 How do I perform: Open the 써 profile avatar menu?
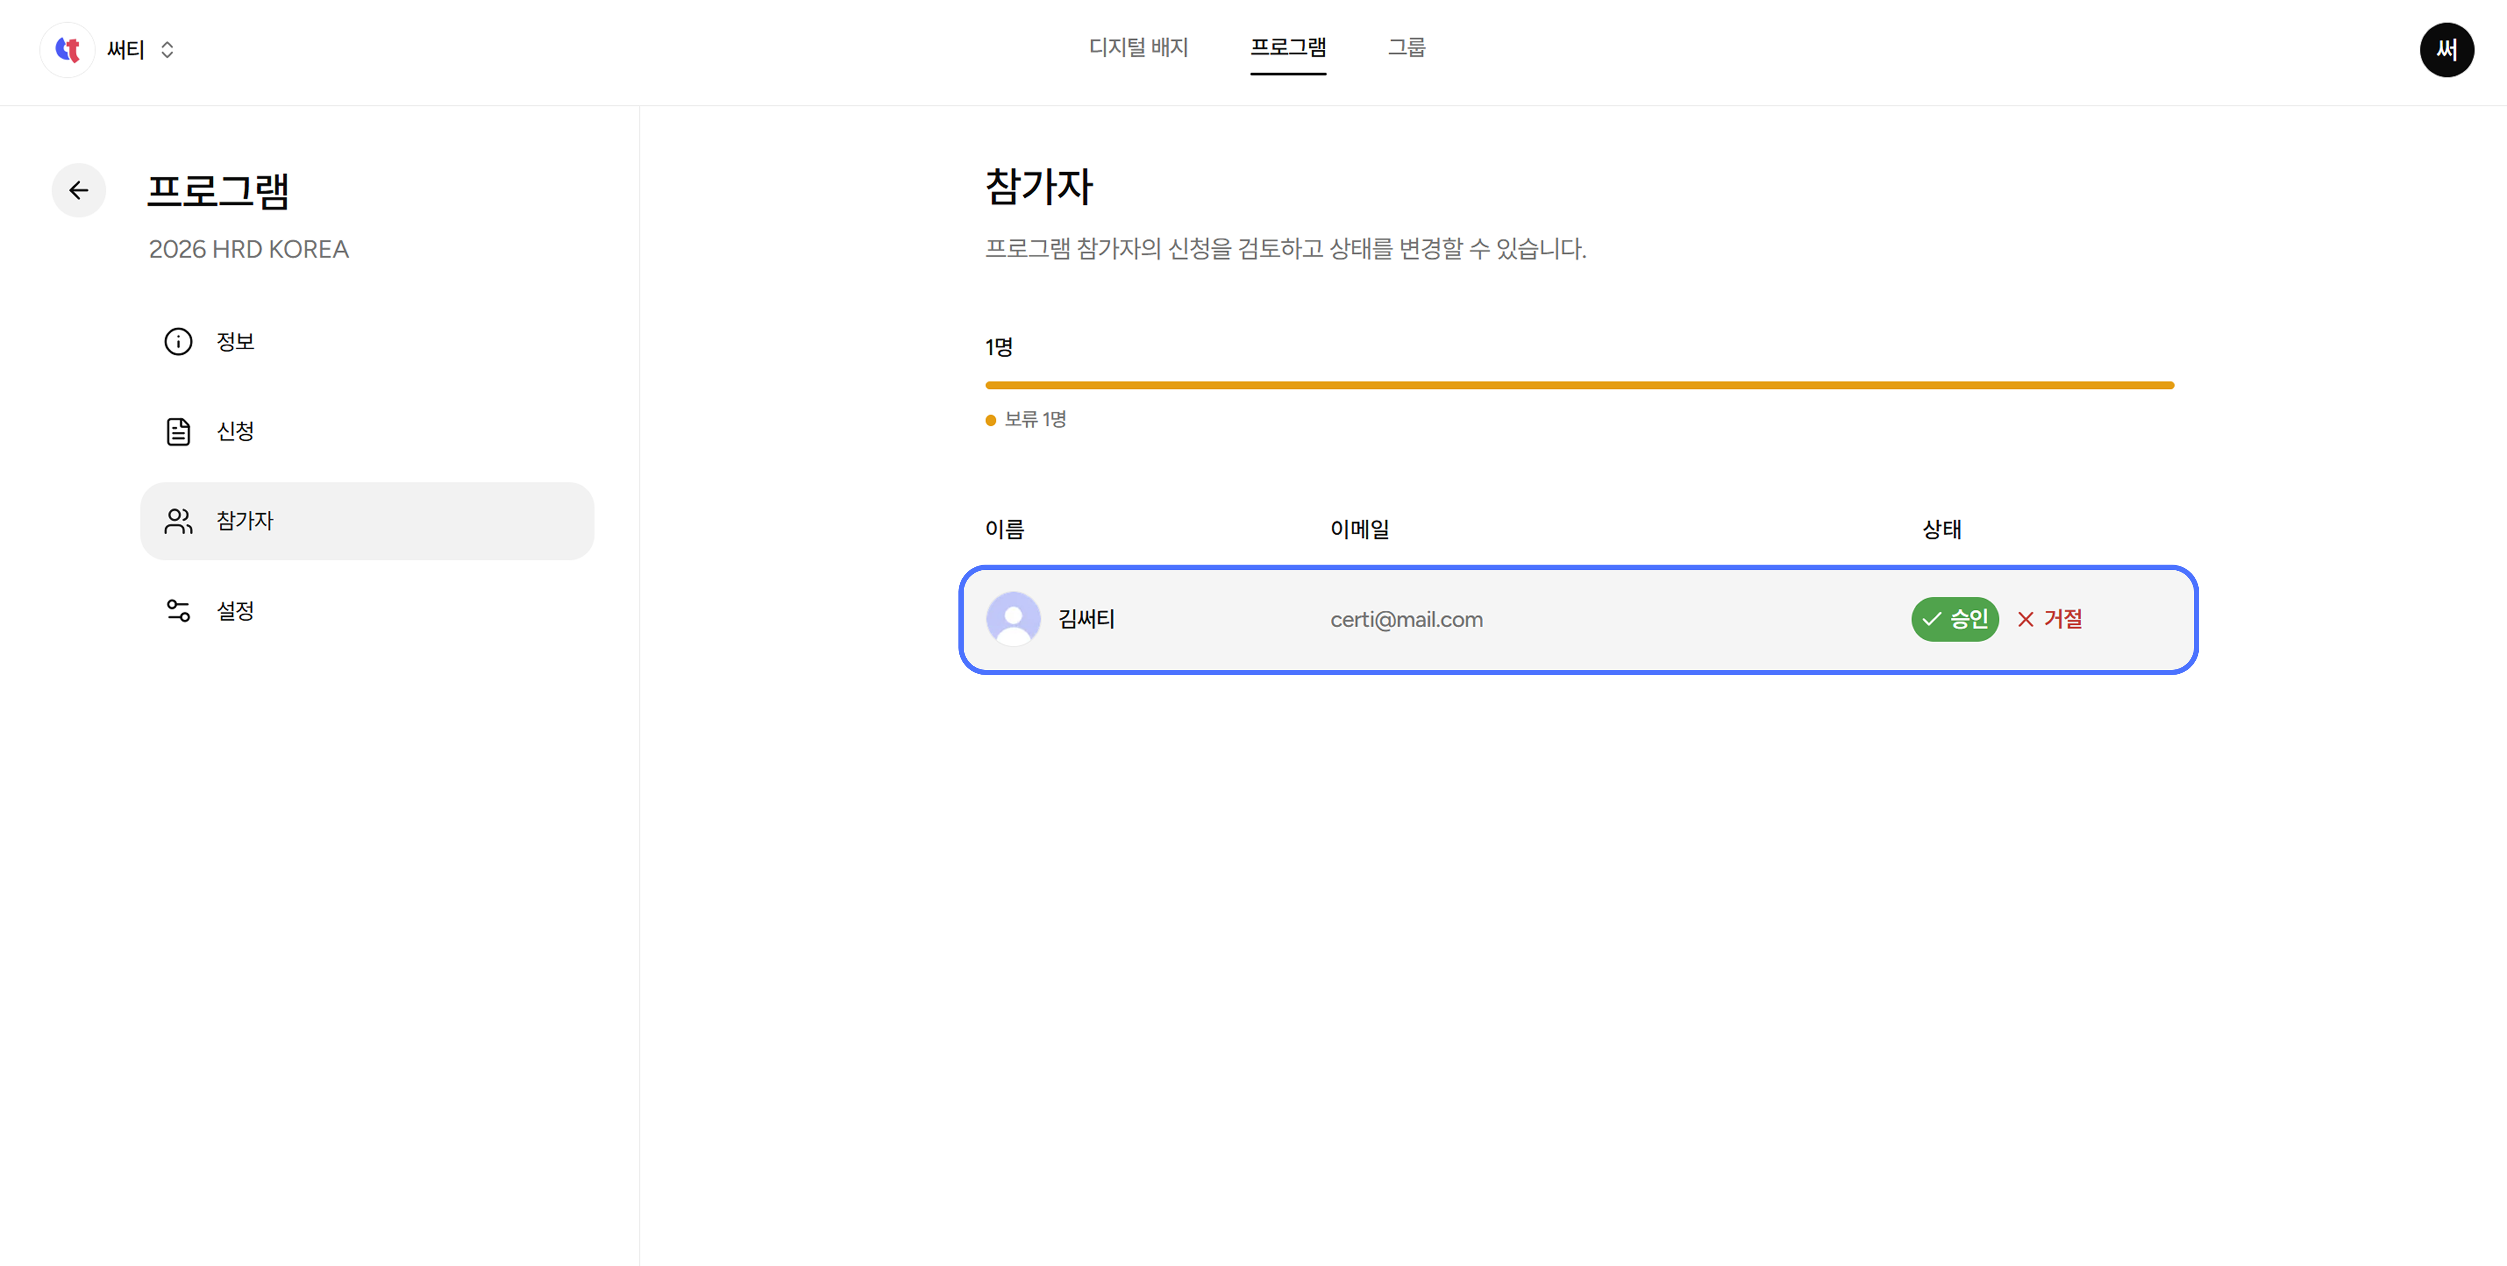[2446, 50]
